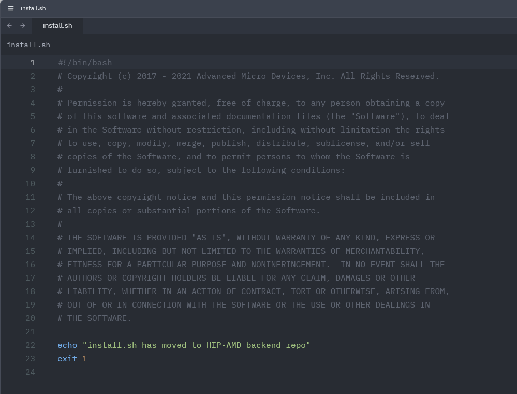Screen dimensions: 517x394
Task: Place cursor in "Permission is hereby granted" line
Action: click(251, 103)
